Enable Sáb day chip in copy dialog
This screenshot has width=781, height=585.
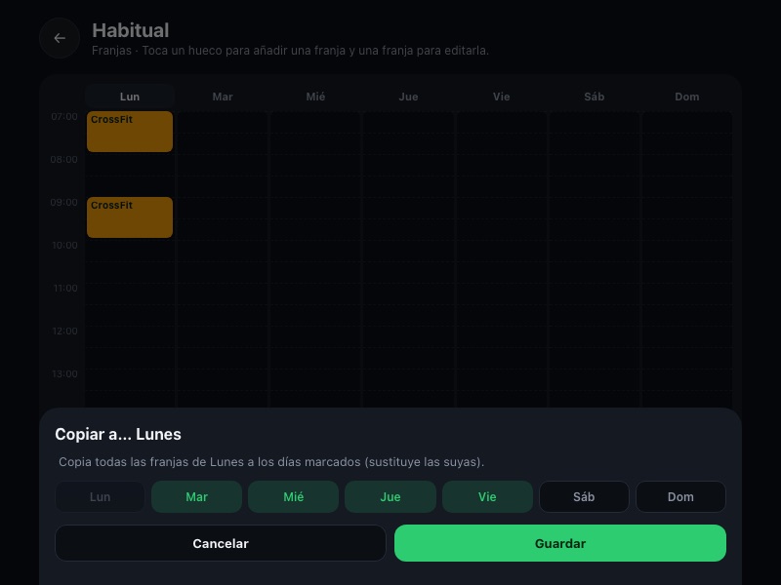tap(584, 496)
